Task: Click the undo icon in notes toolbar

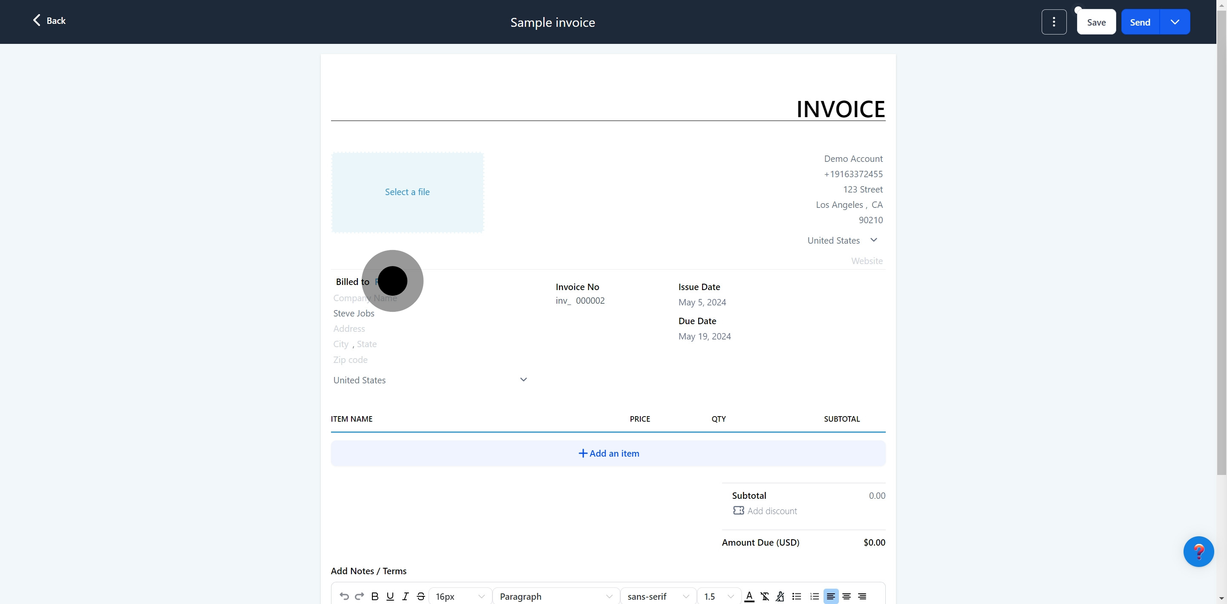Action: tap(344, 596)
